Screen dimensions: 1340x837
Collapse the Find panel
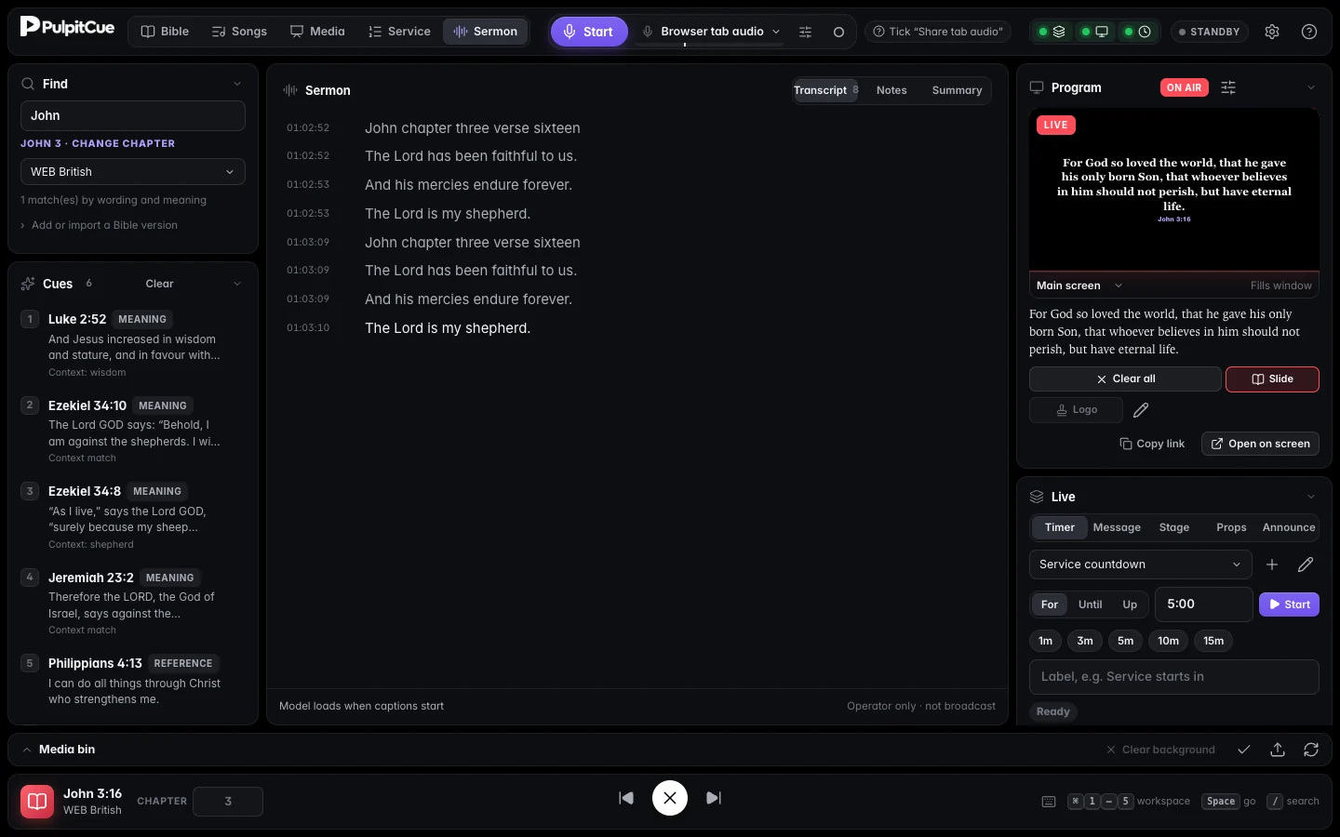pyautogui.click(x=237, y=84)
